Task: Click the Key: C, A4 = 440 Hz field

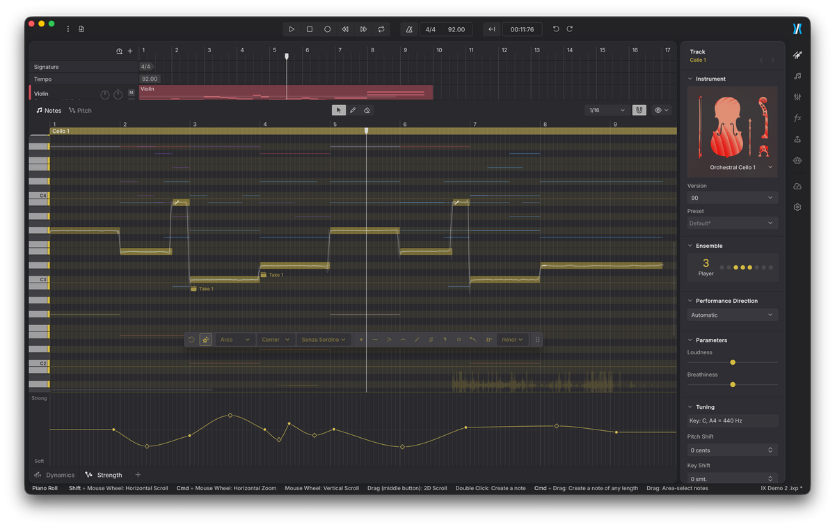Action: pyautogui.click(x=732, y=420)
